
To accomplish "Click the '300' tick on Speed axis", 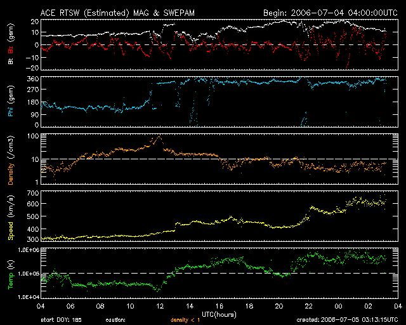I will click(33, 239).
